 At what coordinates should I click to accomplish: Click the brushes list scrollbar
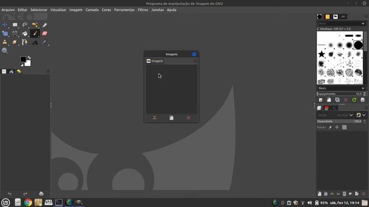(365, 41)
